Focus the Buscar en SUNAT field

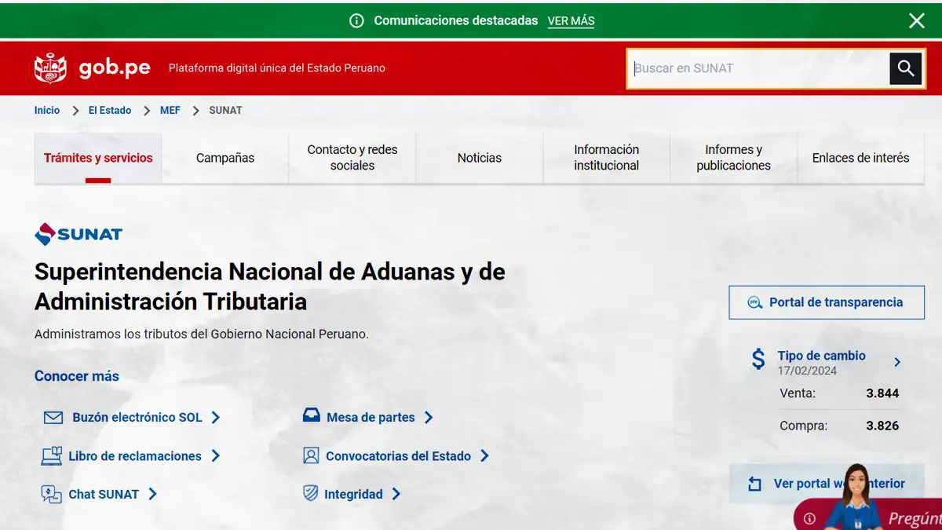tap(758, 68)
